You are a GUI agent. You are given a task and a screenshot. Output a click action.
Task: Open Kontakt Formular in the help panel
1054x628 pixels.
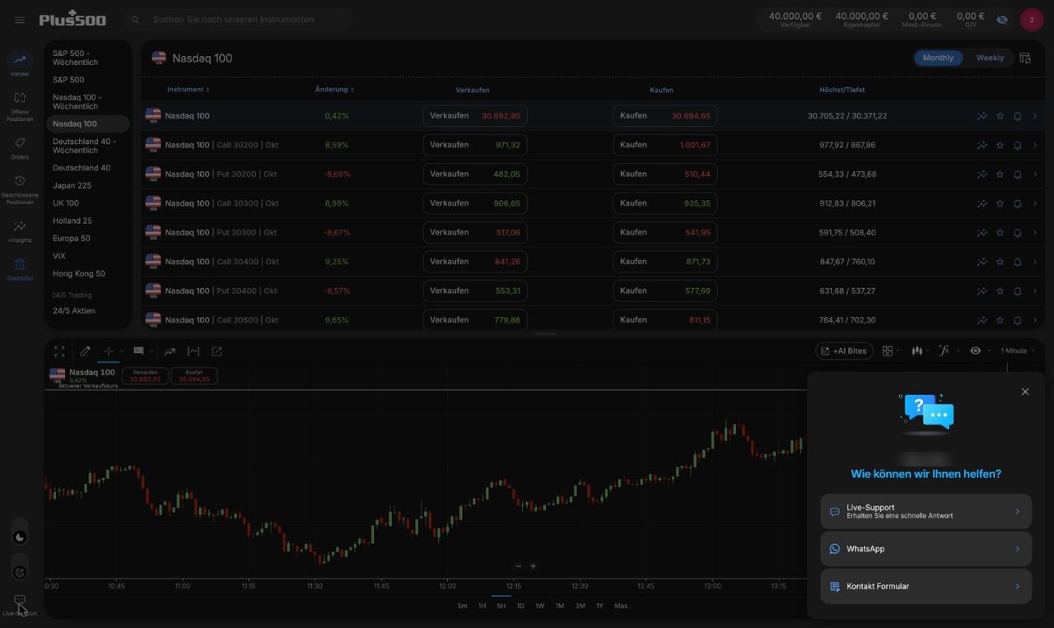pos(926,587)
